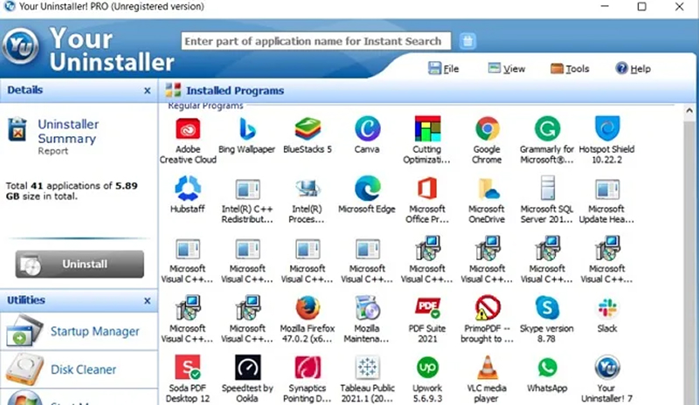Select Microsoft Update Health icon
This screenshot has height=405, width=699.
(x=607, y=189)
